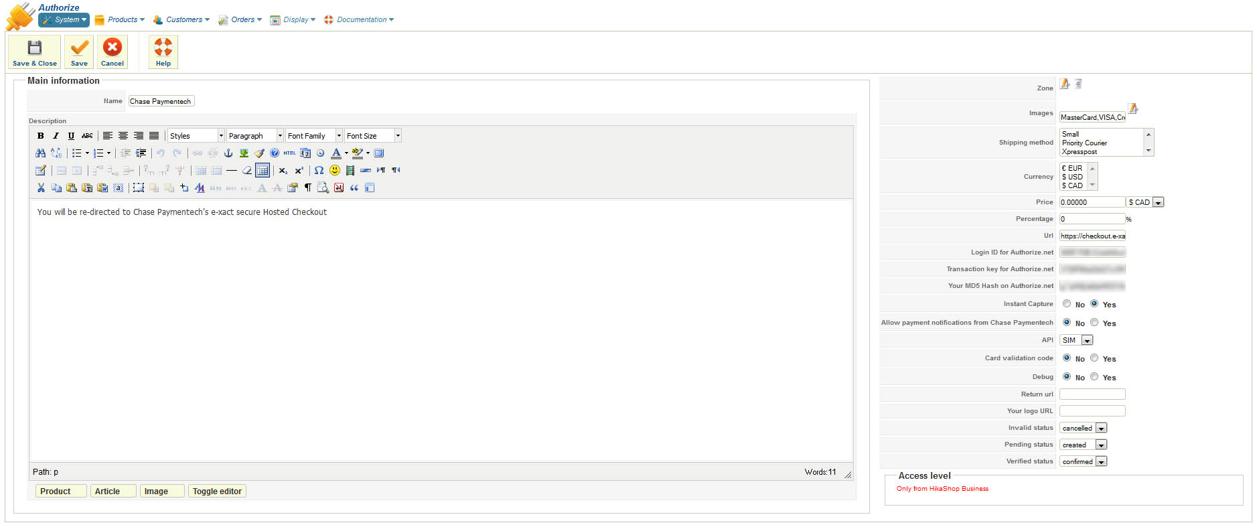Screen dimensions: 1257x531
Task: Remove formatting with the eraser icon
Action: [247, 171]
